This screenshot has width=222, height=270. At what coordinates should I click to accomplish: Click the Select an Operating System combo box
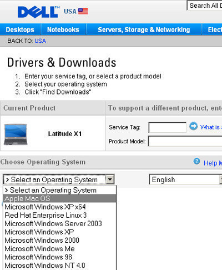pyautogui.click(x=59, y=179)
